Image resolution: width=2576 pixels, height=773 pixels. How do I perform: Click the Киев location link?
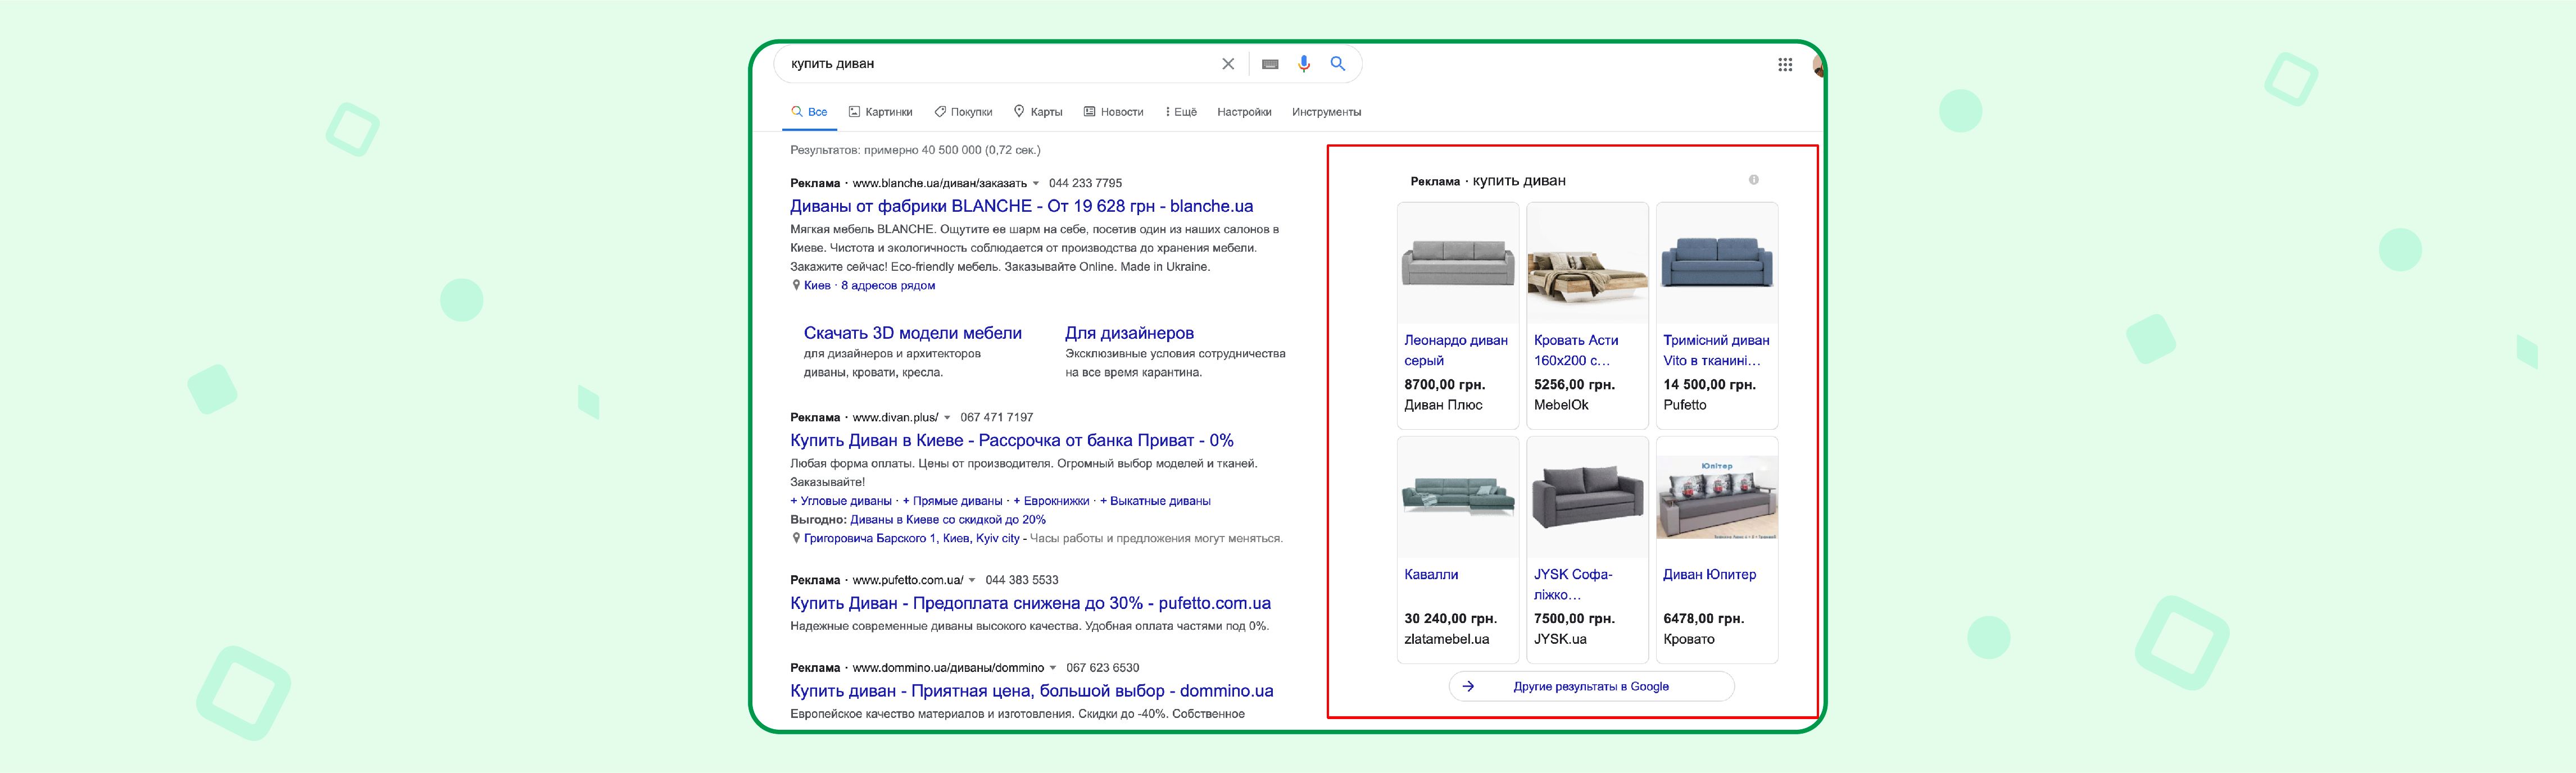pyautogui.click(x=817, y=285)
